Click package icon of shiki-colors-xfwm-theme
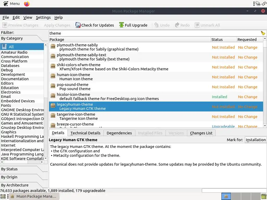Image resolution: width=267 pixels, height=200 pixels. coord(53,66)
